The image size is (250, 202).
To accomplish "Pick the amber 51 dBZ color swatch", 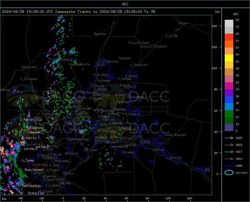I will coord(229,65).
